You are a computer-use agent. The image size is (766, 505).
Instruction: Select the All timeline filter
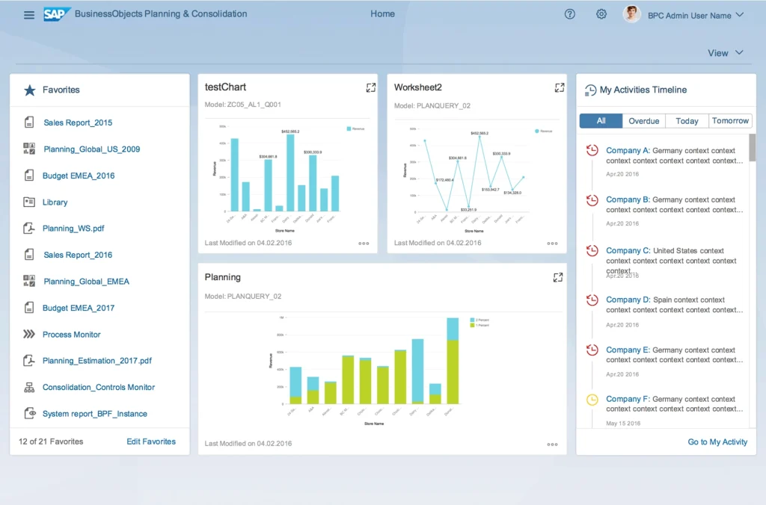[601, 120]
